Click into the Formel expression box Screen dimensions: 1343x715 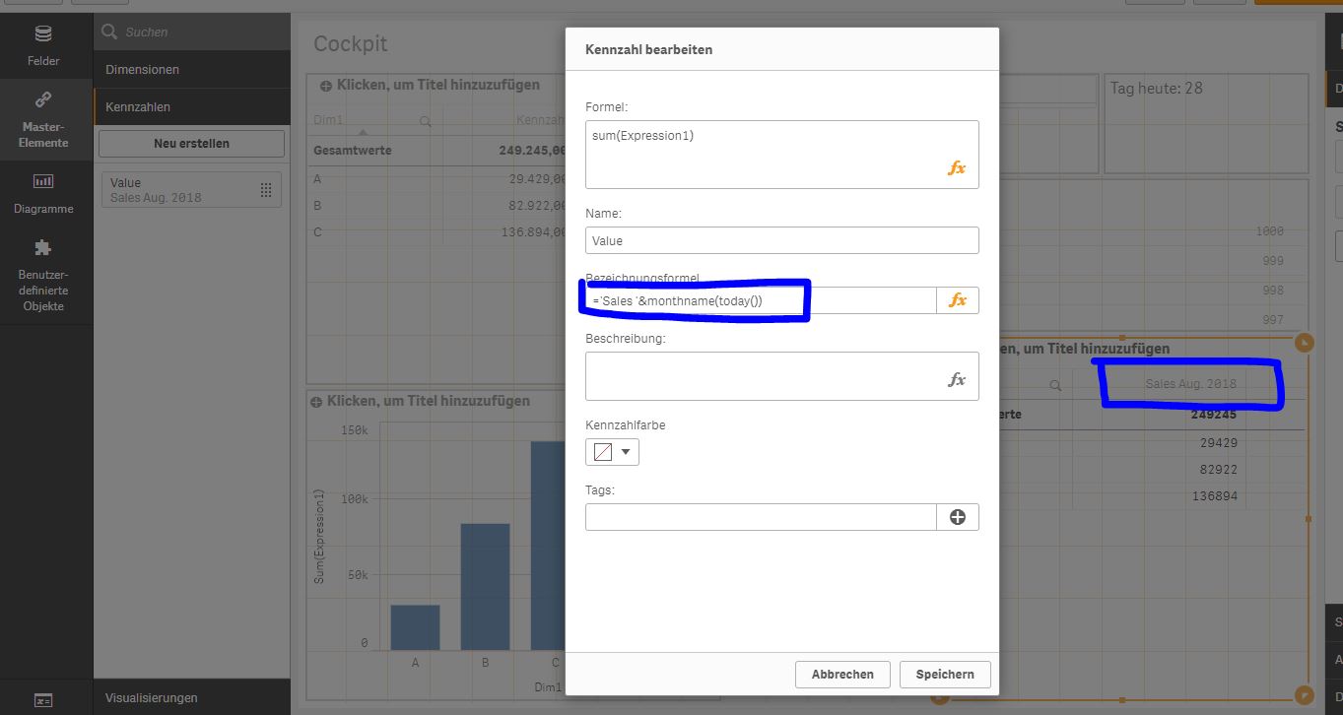point(782,154)
